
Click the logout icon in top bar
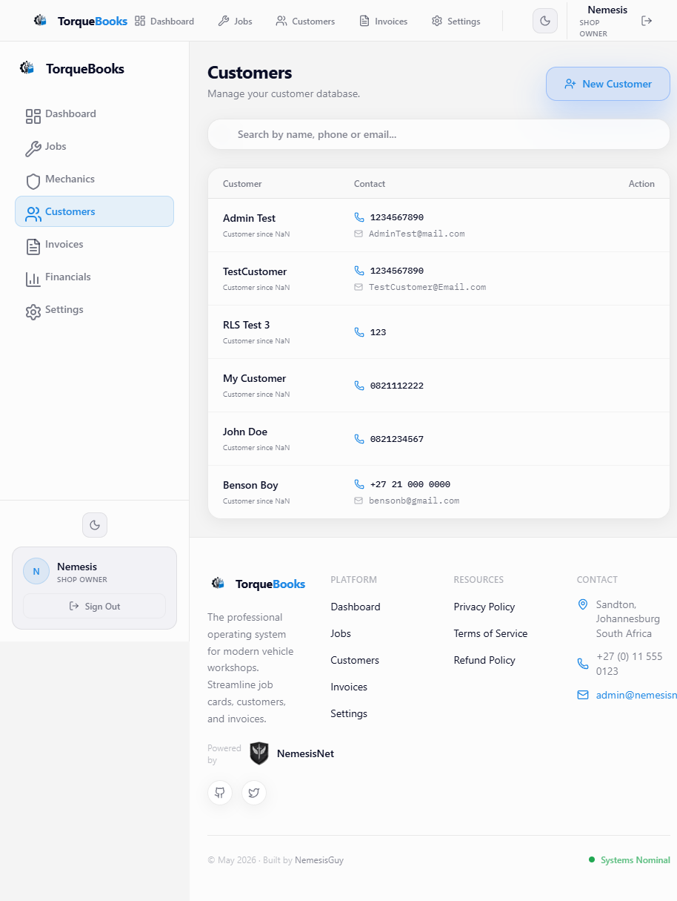click(x=647, y=21)
